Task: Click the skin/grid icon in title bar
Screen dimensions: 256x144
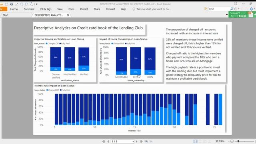Action: (236, 4)
